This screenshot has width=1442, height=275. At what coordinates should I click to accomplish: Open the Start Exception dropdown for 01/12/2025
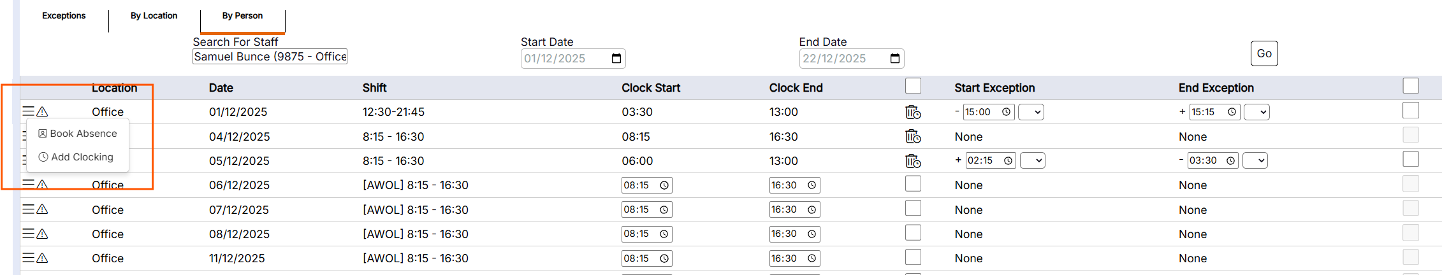[x=1031, y=112]
